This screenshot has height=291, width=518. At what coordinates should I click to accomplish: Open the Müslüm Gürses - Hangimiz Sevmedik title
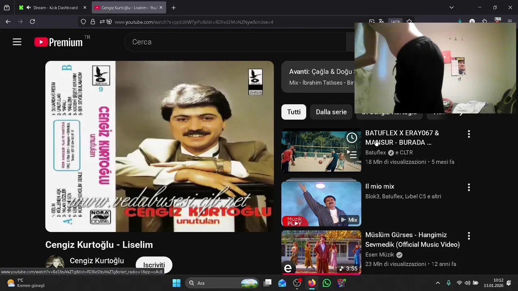point(412,240)
